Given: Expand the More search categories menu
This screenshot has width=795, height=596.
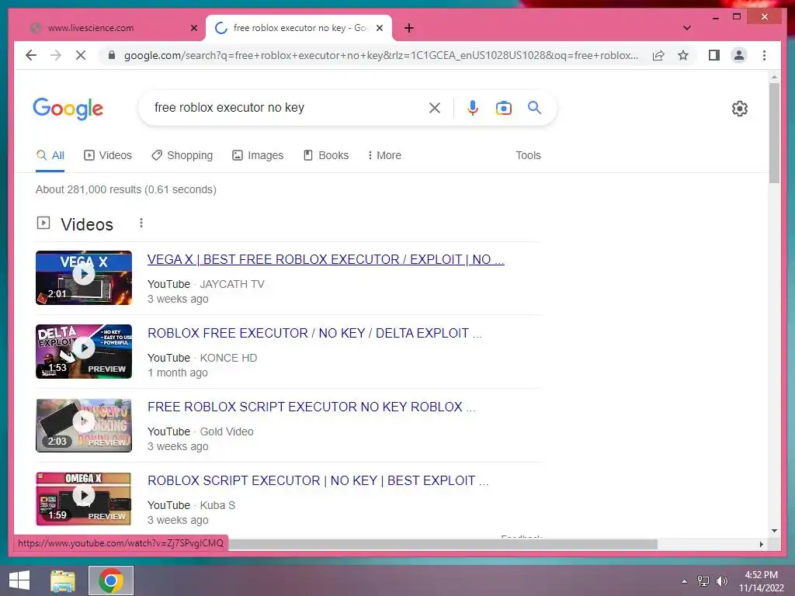Looking at the screenshot, I should (384, 155).
